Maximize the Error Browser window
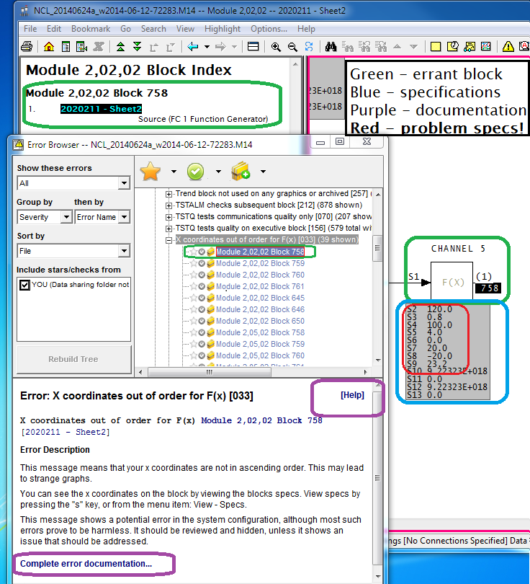 pyautogui.click(x=340, y=141)
